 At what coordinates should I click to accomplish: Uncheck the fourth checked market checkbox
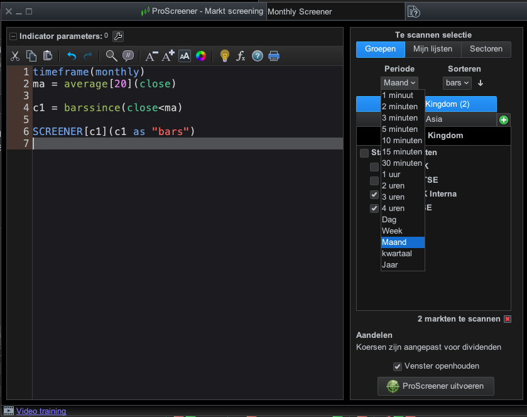pos(374,208)
